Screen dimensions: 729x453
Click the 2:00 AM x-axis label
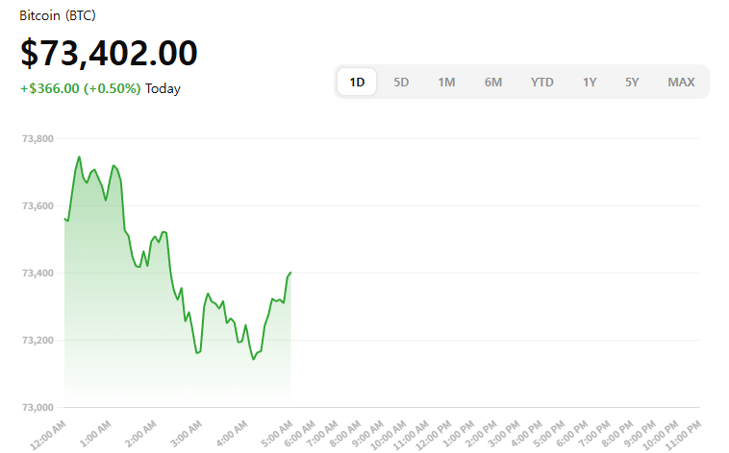coord(140,434)
